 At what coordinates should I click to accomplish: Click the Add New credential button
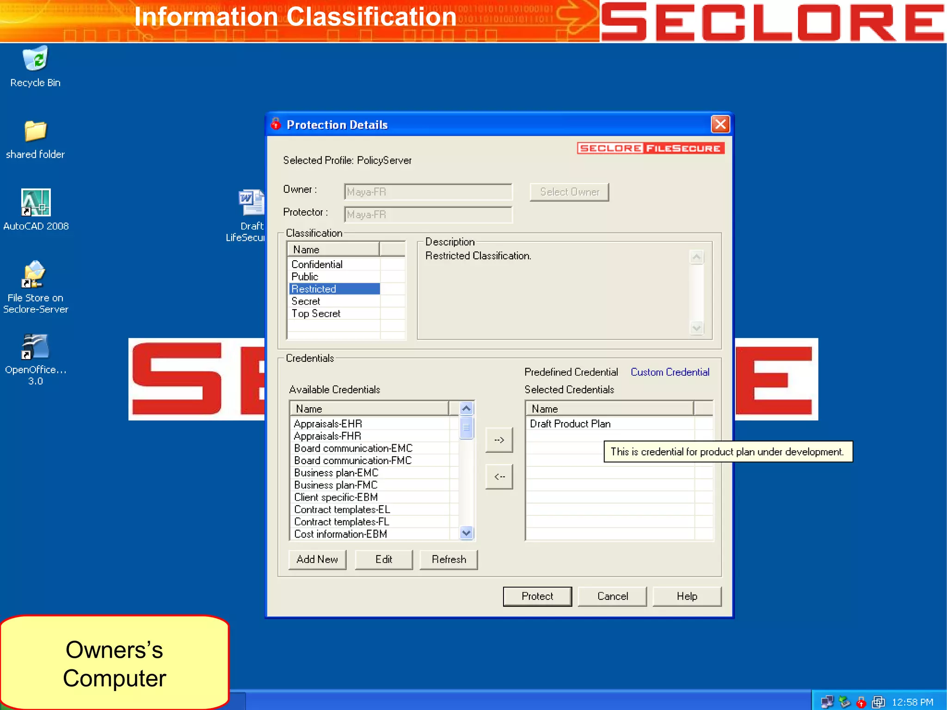click(317, 559)
